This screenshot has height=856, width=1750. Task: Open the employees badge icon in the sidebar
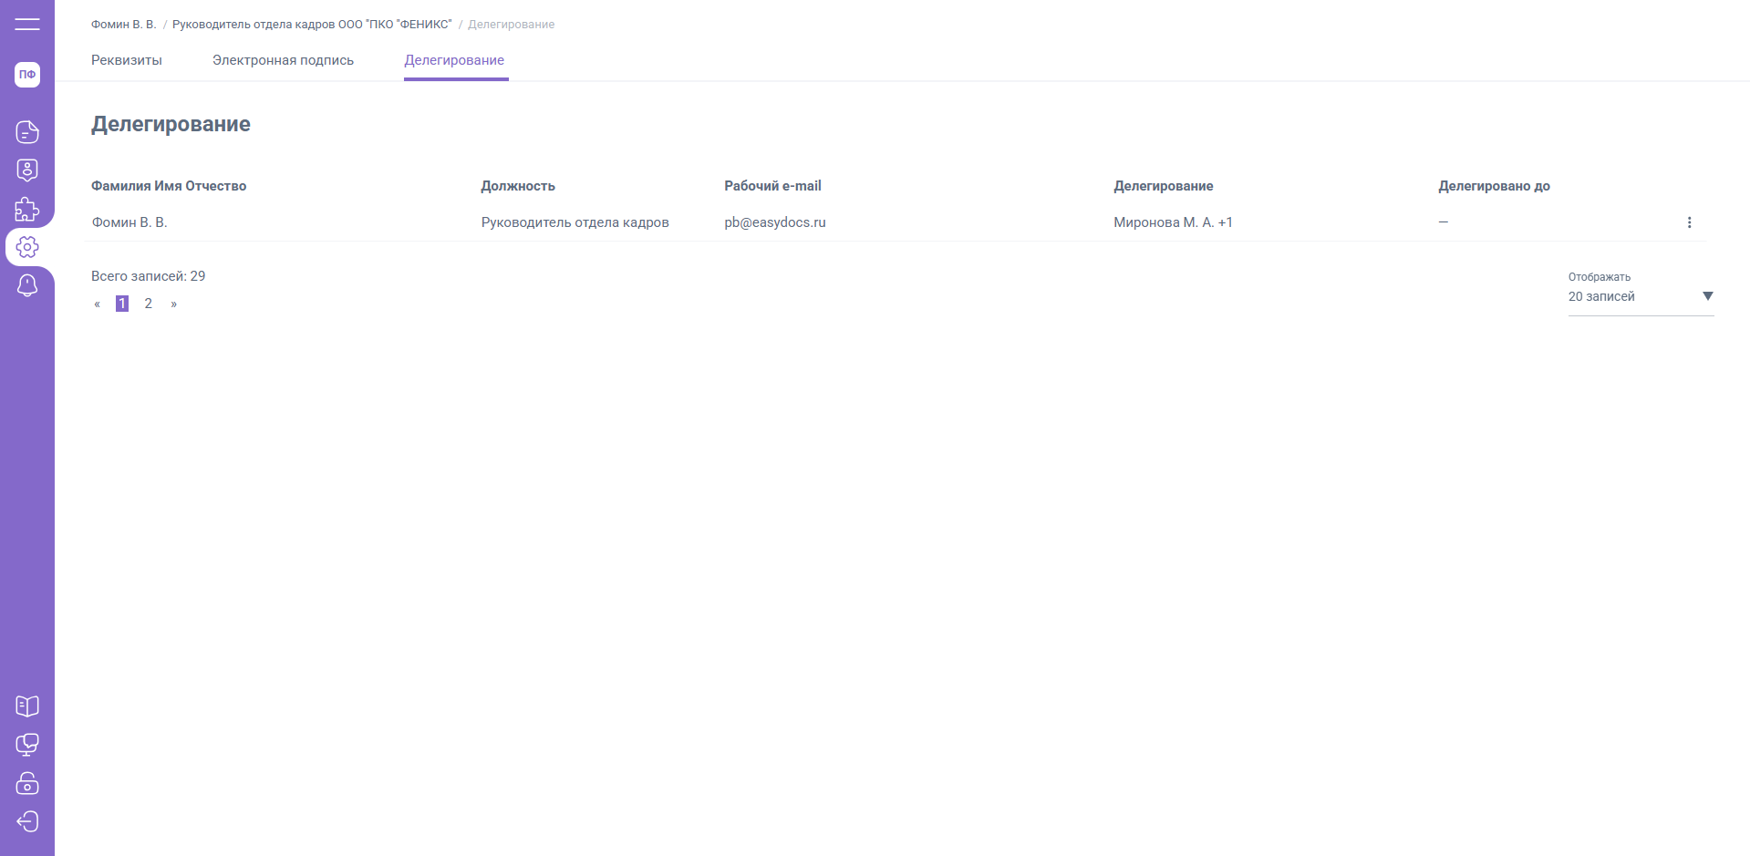pyautogui.click(x=27, y=170)
